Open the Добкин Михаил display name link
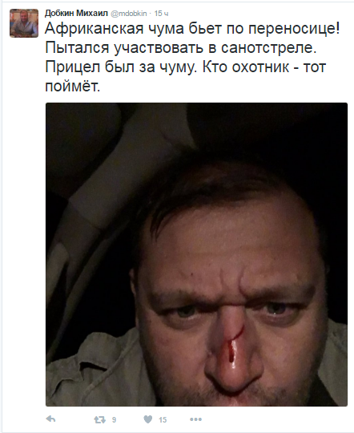354x433 pixels. pos(76,14)
